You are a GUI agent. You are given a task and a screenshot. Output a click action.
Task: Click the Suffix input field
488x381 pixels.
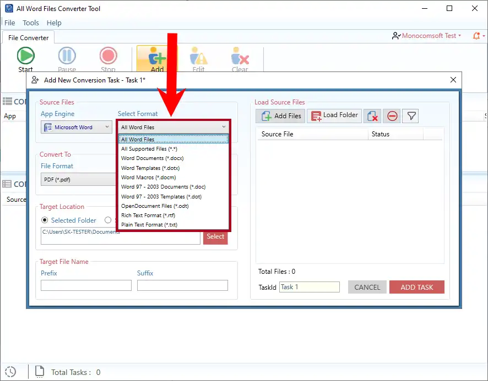182,285
